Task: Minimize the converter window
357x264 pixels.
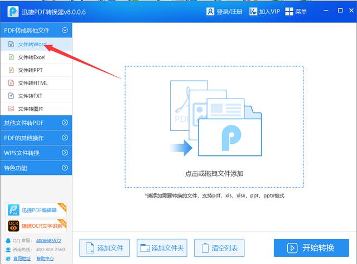Action: (x=326, y=11)
